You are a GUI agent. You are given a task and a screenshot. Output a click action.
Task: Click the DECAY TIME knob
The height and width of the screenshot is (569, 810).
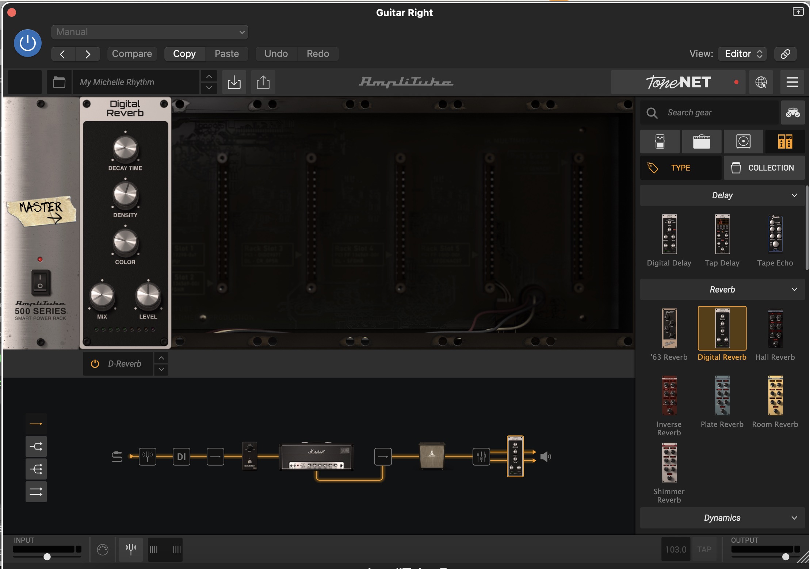125,148
